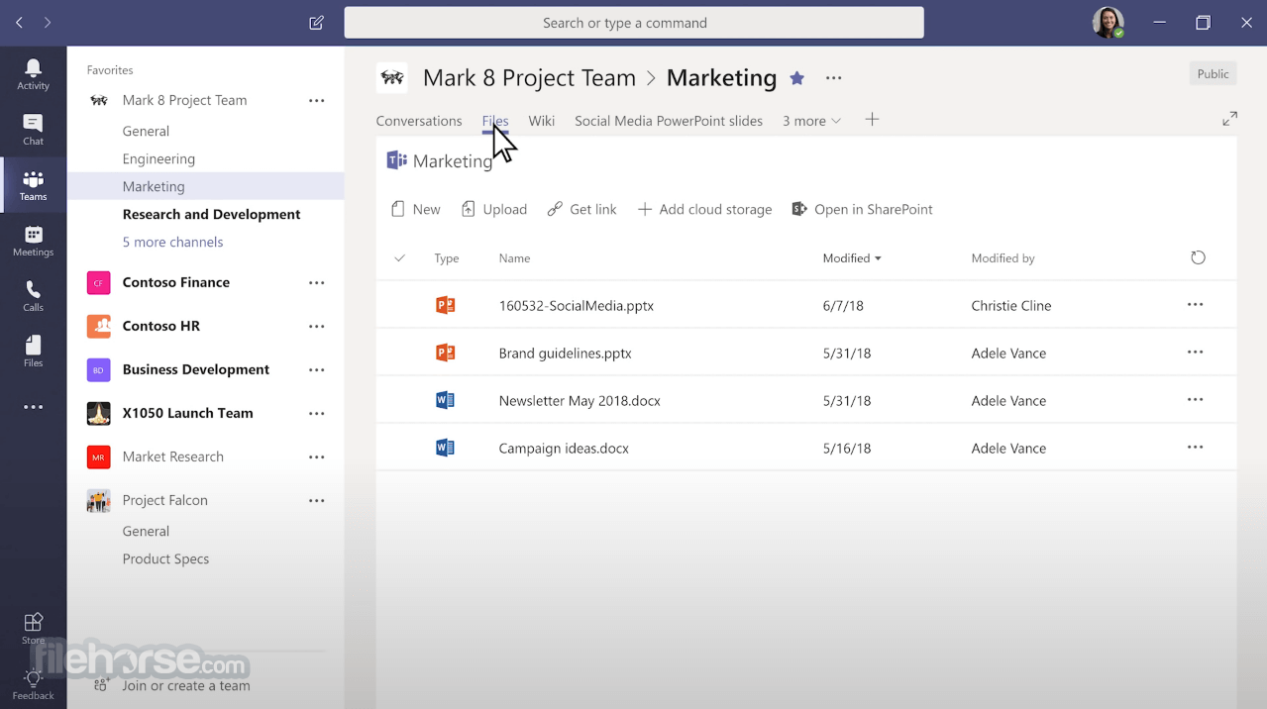Open file Campaign ideas.docx

564,449
